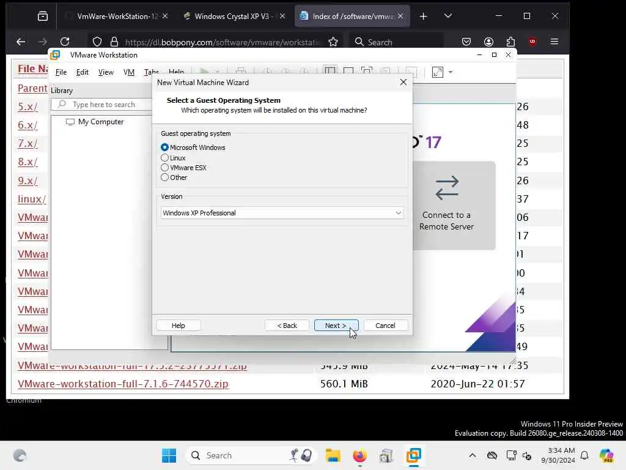Click the tracking protection shield icon

tap(97, 42)
